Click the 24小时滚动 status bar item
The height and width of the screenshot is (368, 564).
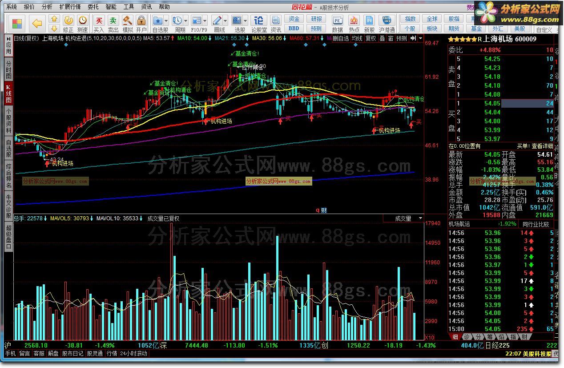pyautogui.click(x=133, y=353)
